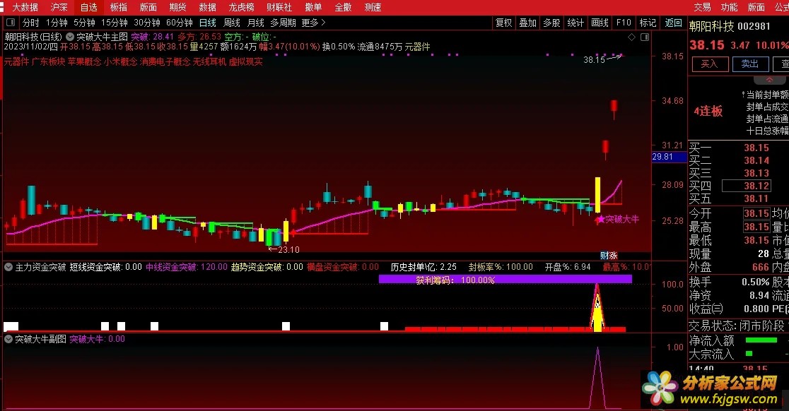Switch to the 1分钟 period
Image resolution: width=789 pixels, height=411 pixels.
tap(57, 23)
